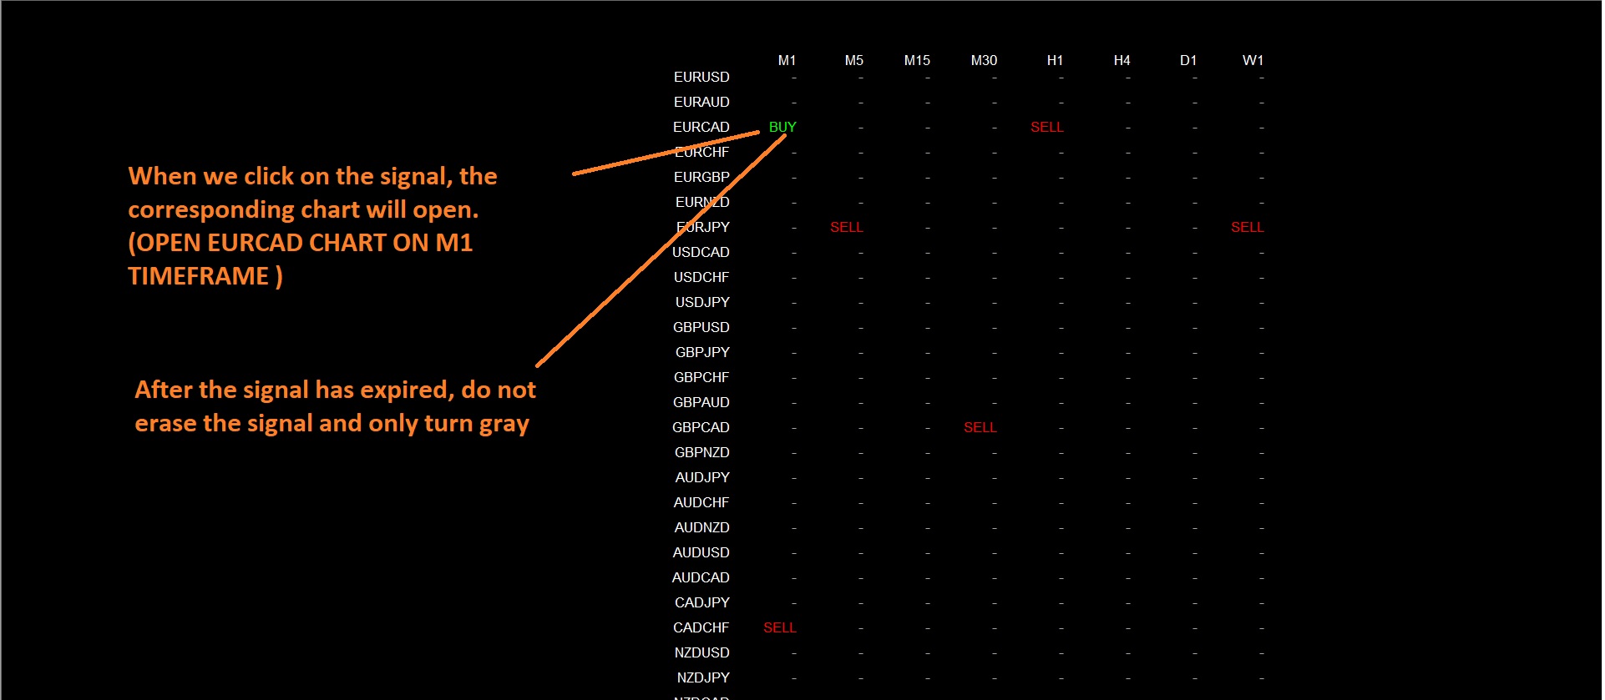Select the M30 column header
Screen dimensions: 1605x700
[984, 60]
